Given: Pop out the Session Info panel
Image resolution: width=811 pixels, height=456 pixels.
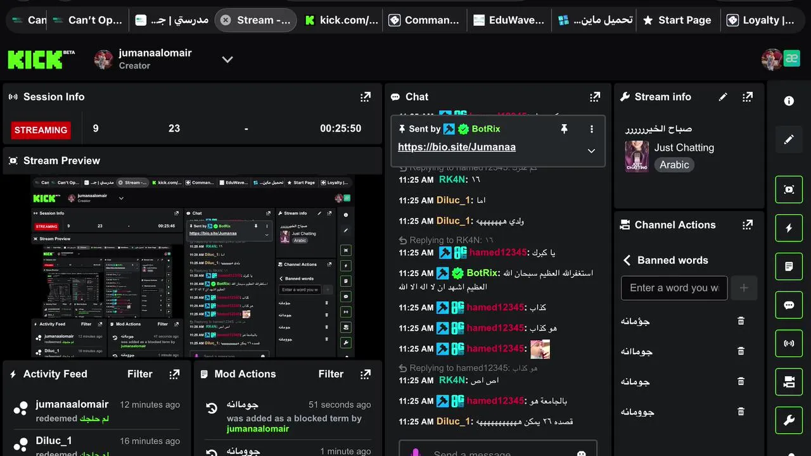Looking at the screenshot, I should (366, 97).
